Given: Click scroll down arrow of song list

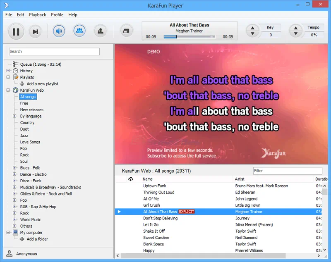Looking at the screenshot, I should coord(325,250).
